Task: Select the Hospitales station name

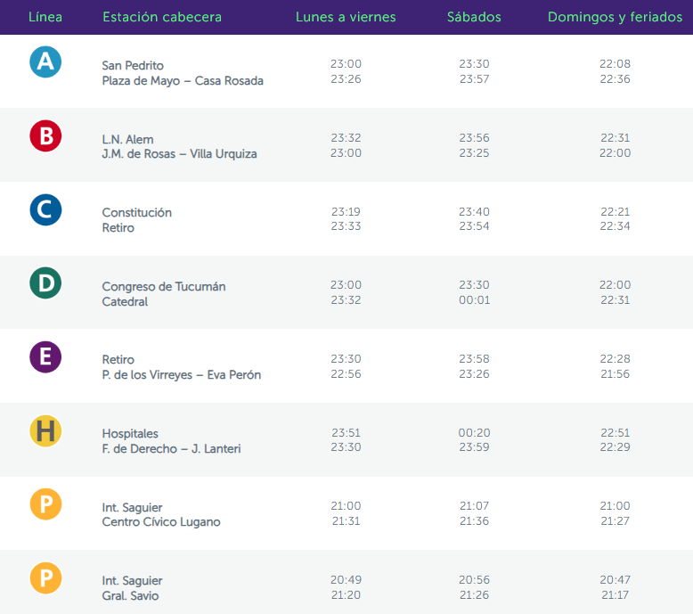Action: [130, 434]
